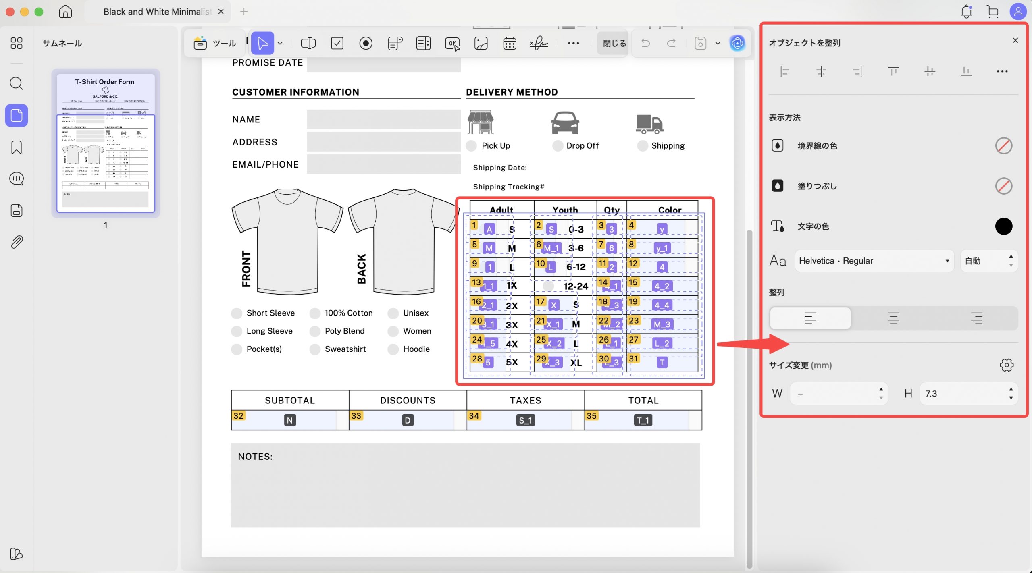Click the image field tool

pos(481,43)
